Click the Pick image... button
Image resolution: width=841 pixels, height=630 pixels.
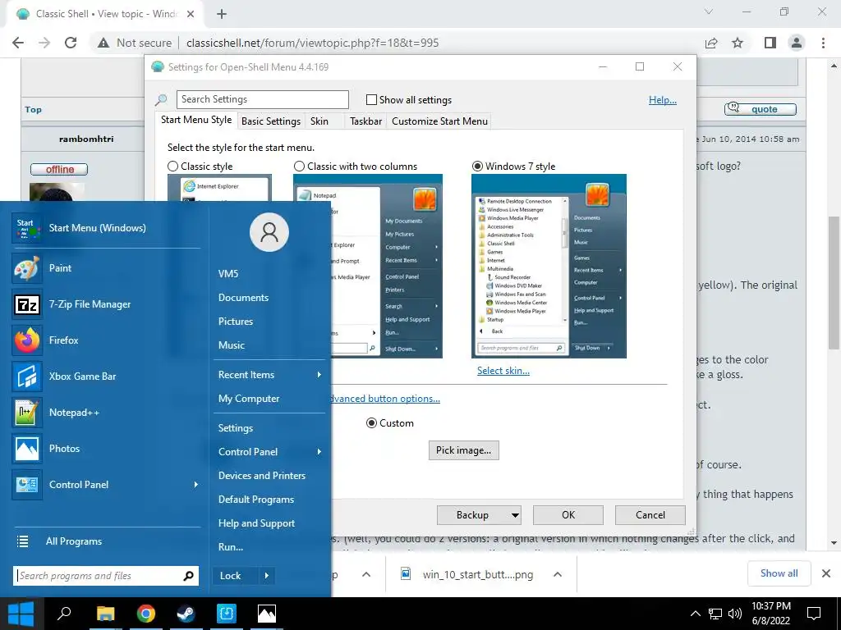click(x=463, y=450)
